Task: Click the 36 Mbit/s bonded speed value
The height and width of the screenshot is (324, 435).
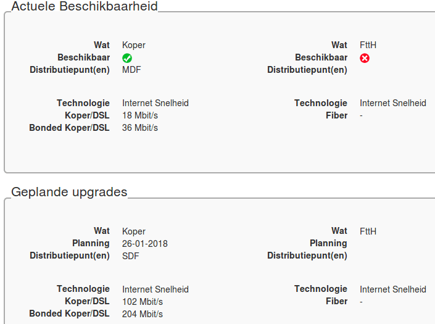Action: click(140, 128)
